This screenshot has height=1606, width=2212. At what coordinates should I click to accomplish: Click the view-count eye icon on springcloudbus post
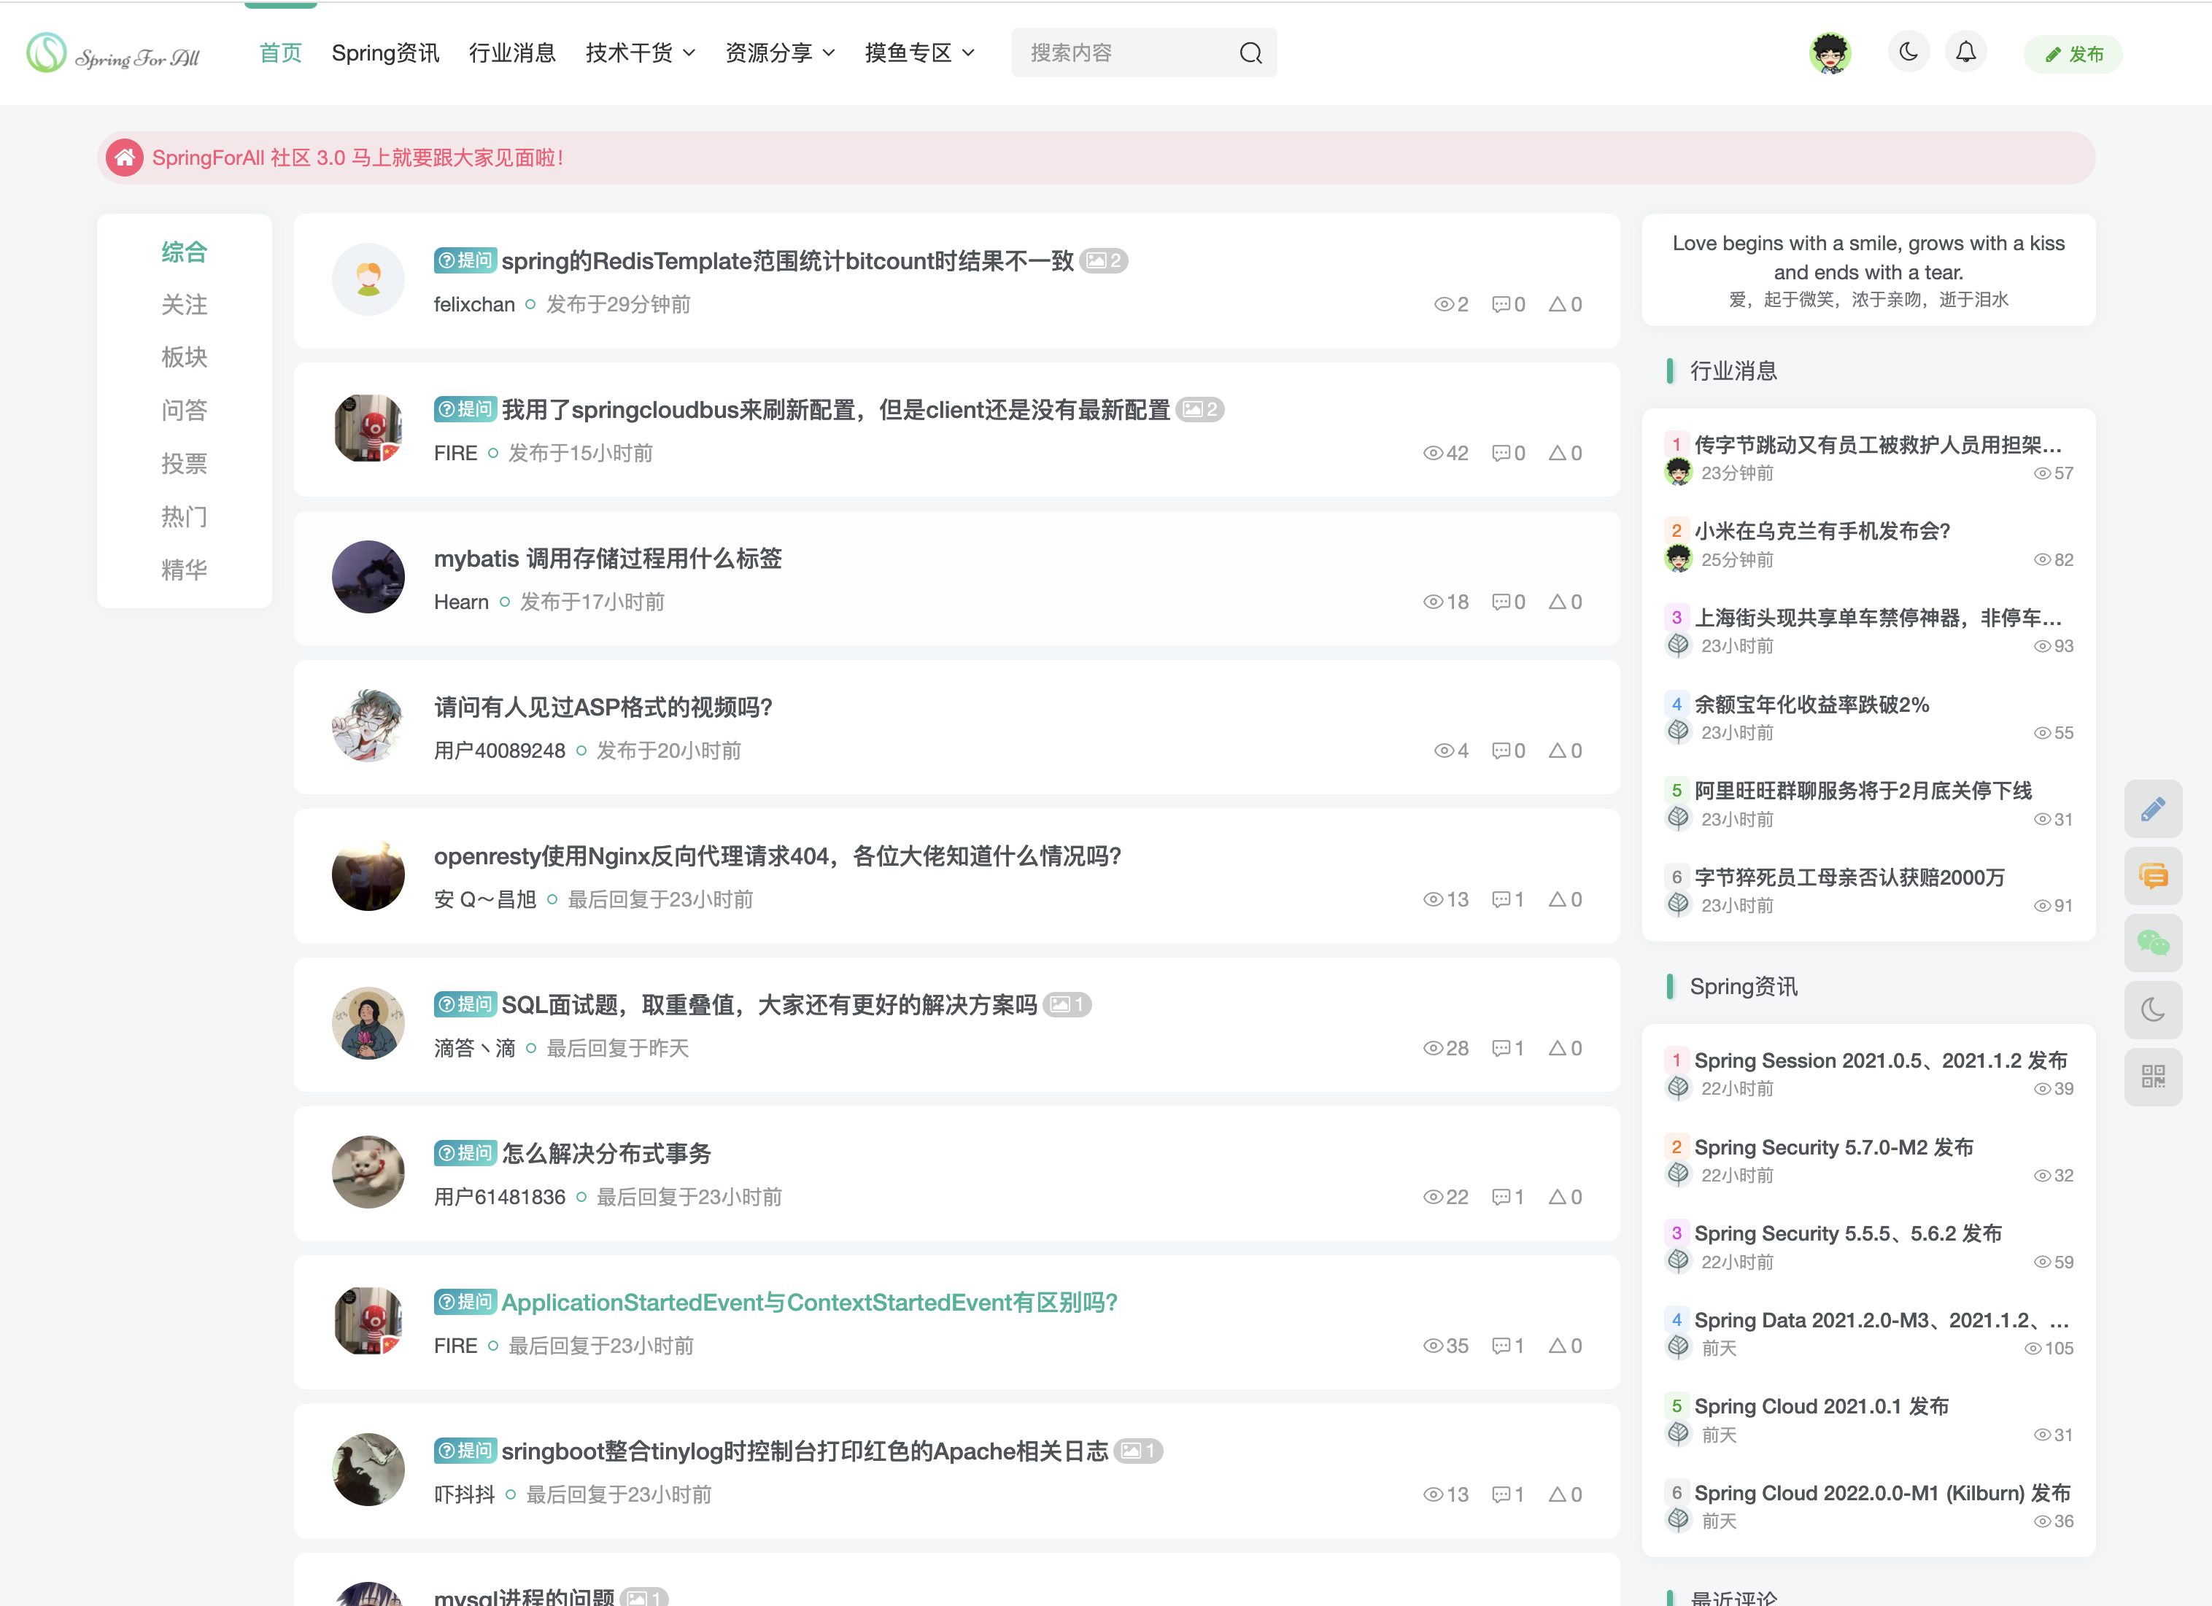pos(1433,452)
